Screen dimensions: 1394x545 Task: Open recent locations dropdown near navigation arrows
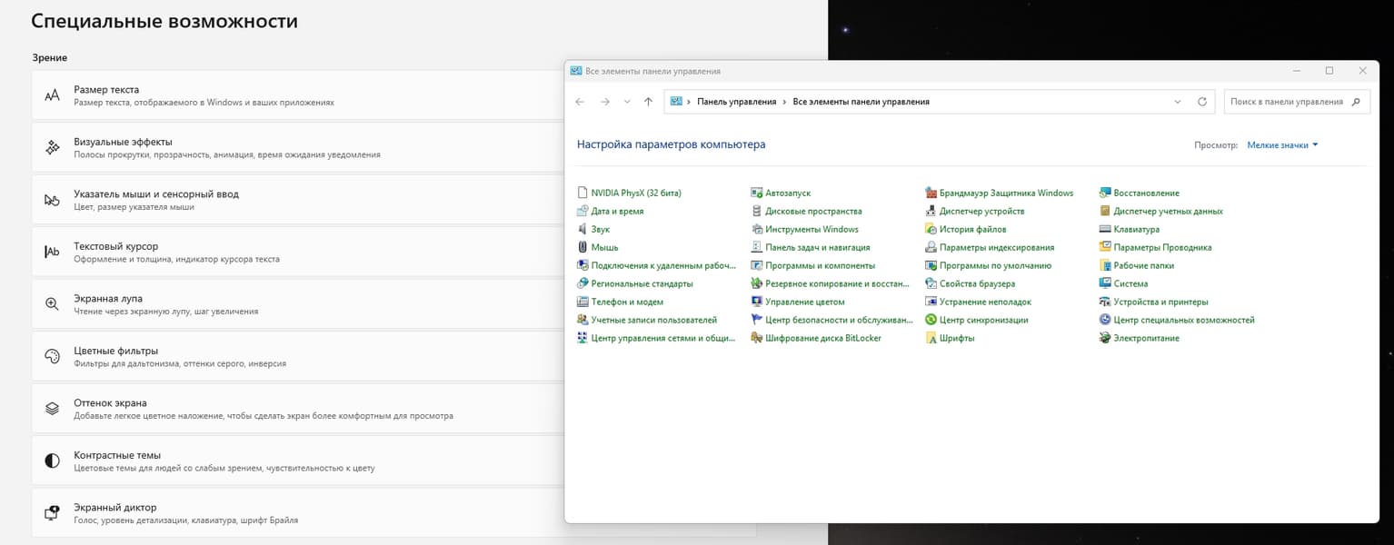click(x=627, y=102)
